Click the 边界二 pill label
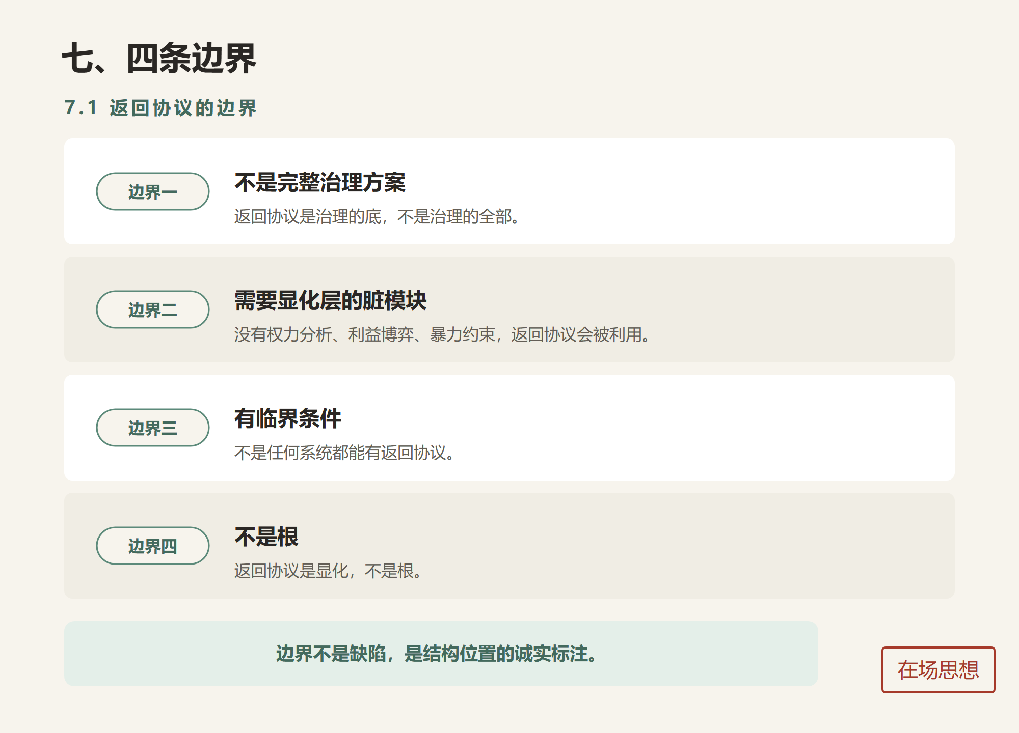 click(x=153, y=309)
